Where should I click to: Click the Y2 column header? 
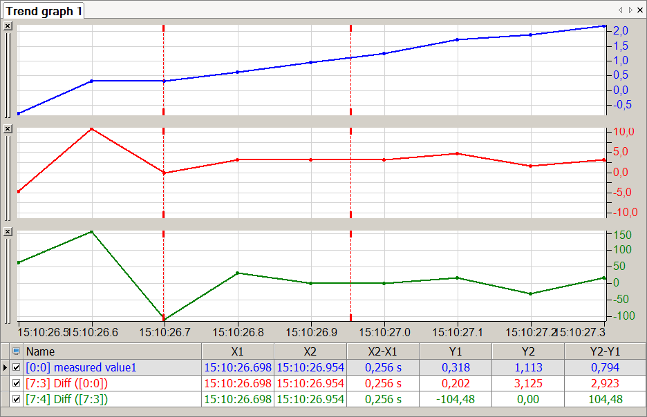(528, 351)
